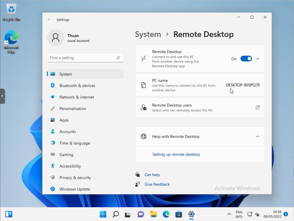
Task: Launch File Explorer from the taskbar
Action: coord(153,214)
